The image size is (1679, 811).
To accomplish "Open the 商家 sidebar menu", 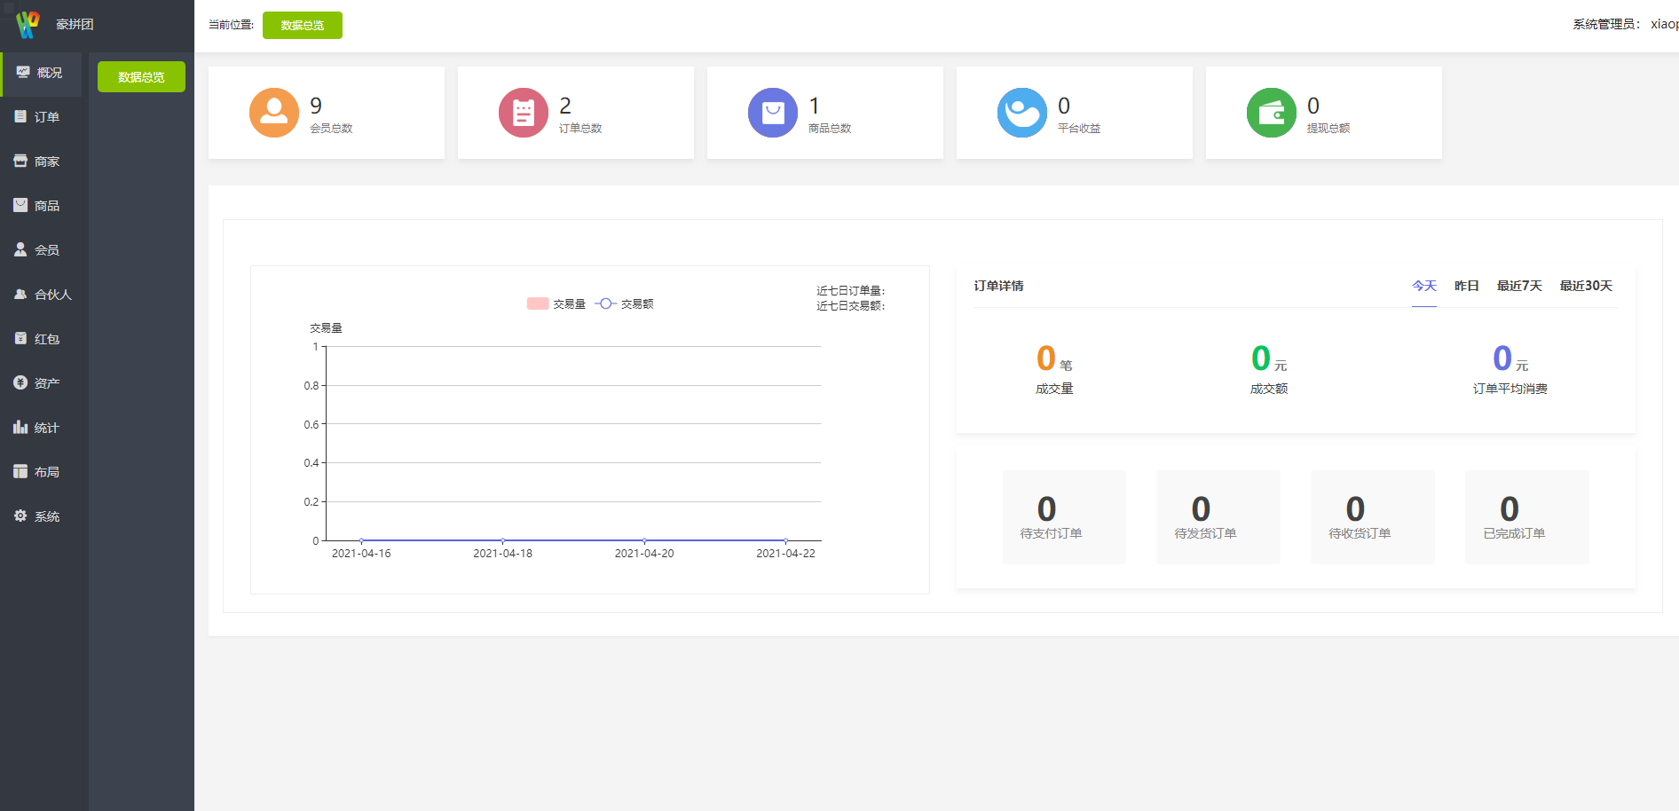I will 37,161.
